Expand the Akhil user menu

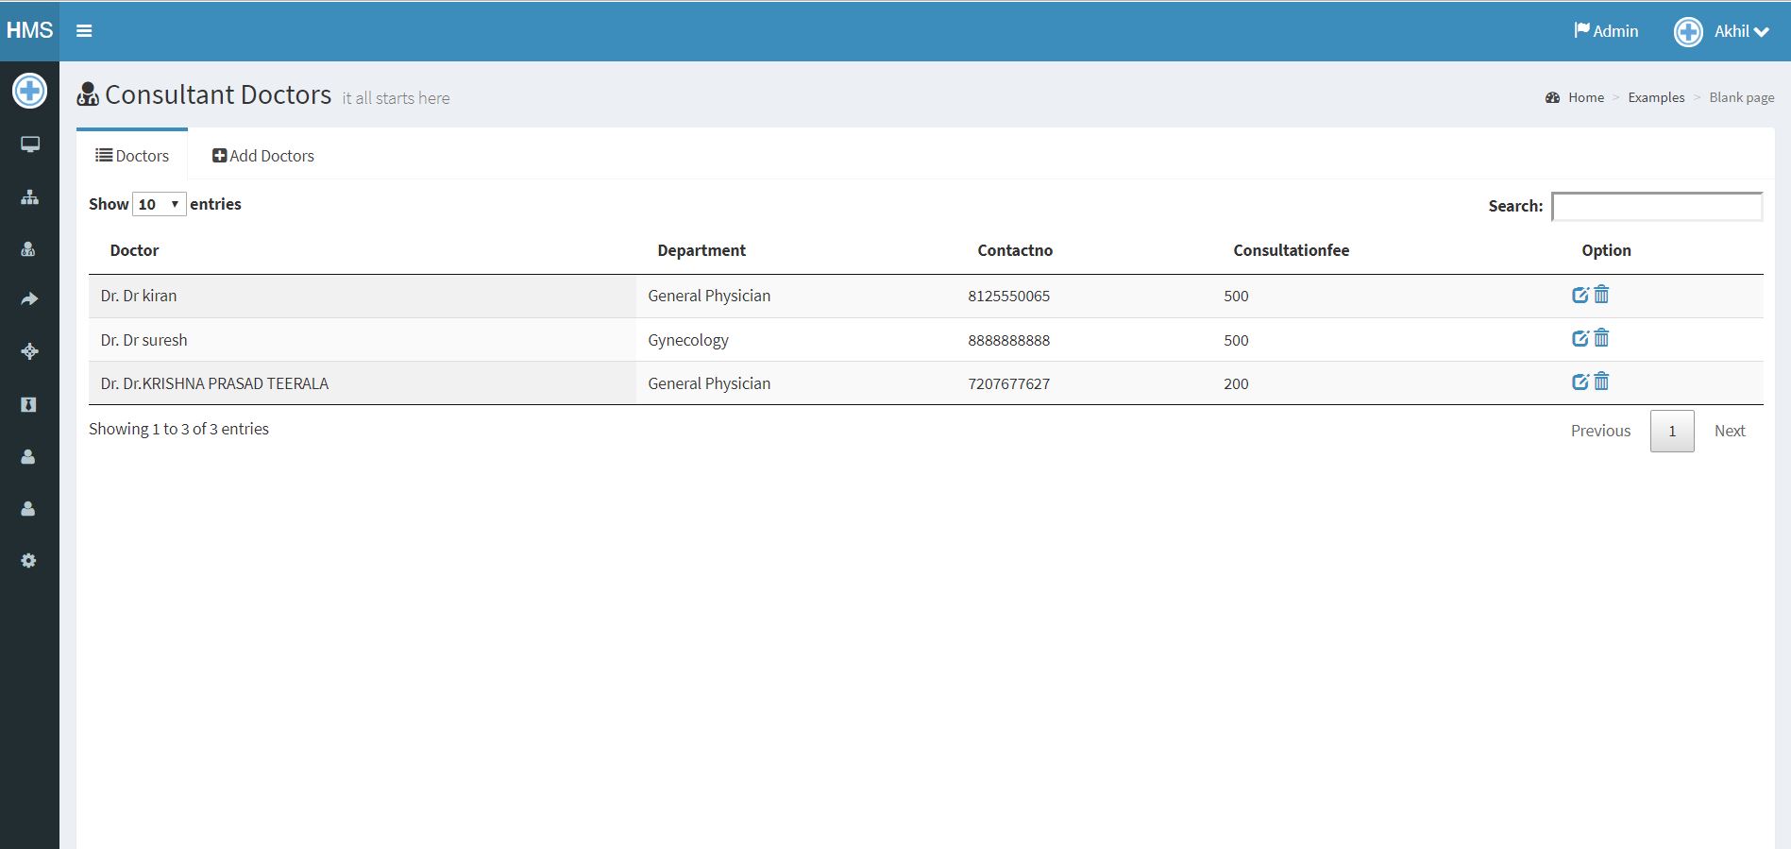click(x=1722, y=31)
